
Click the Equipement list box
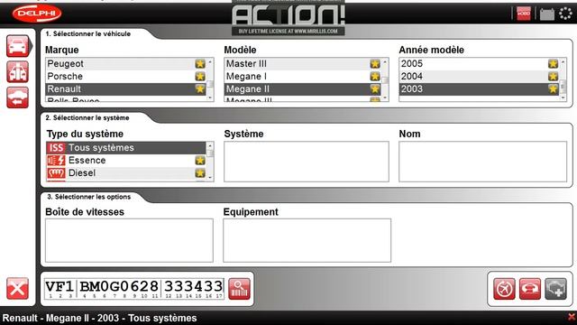(x=307, y=240)
